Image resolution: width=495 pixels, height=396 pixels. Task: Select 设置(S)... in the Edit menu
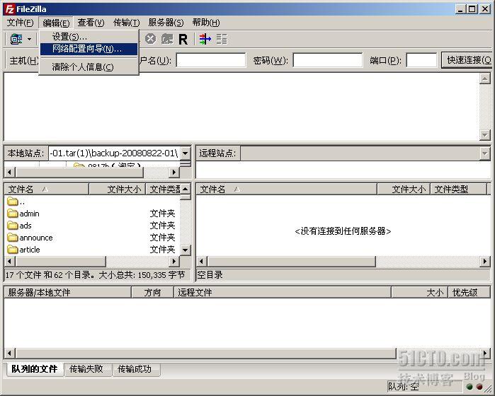click(69, 36)
